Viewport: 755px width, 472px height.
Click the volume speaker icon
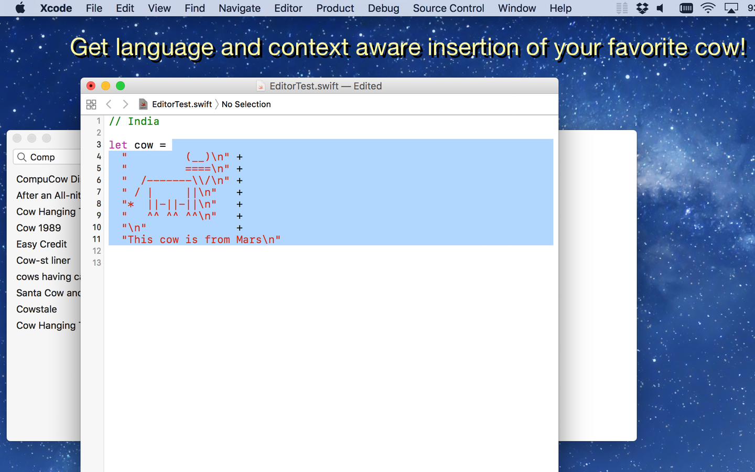[x=661, y=8]
